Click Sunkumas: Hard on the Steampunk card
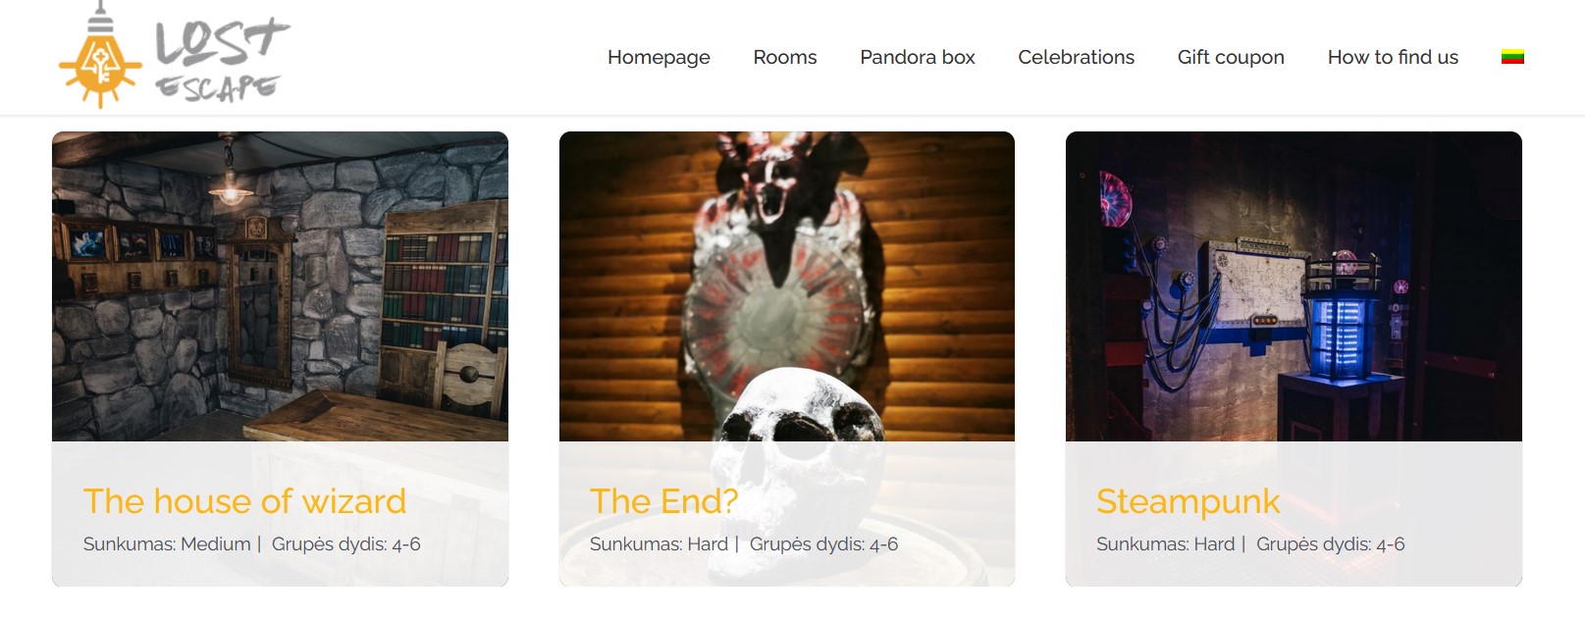Viewport: 1585px width, 619px height. point(1165,543)
